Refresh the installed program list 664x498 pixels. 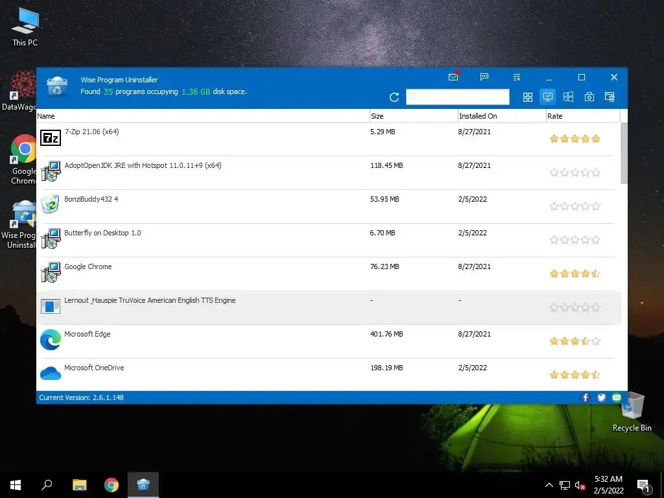pos(394,97)
